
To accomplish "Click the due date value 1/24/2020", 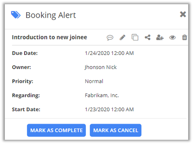I will tap(109, 53).
